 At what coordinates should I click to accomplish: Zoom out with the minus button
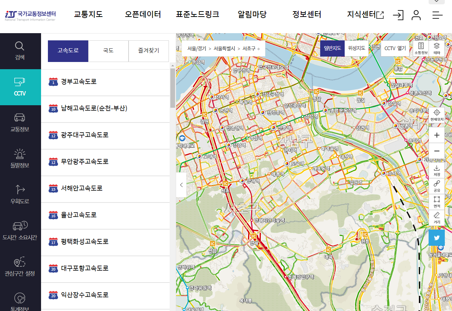(437, 151)
